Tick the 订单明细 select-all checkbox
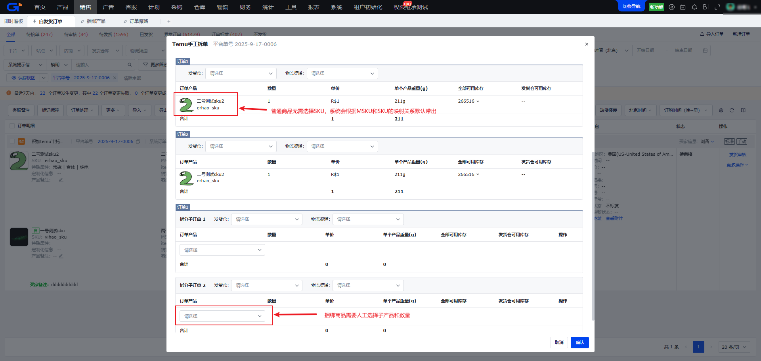The image size is (761, 361). pyautogui.click(x=12, y=126)
